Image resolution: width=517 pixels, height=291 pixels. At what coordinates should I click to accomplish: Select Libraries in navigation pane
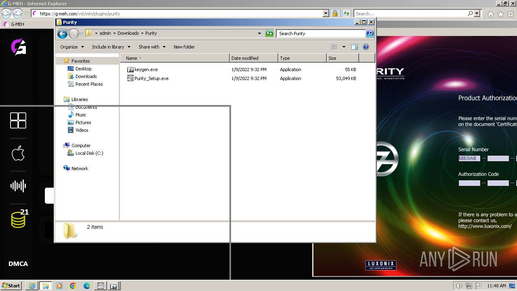(x=80, y=99)
